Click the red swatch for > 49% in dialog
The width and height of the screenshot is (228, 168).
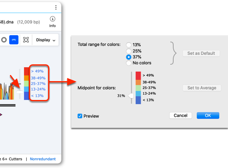138,76
